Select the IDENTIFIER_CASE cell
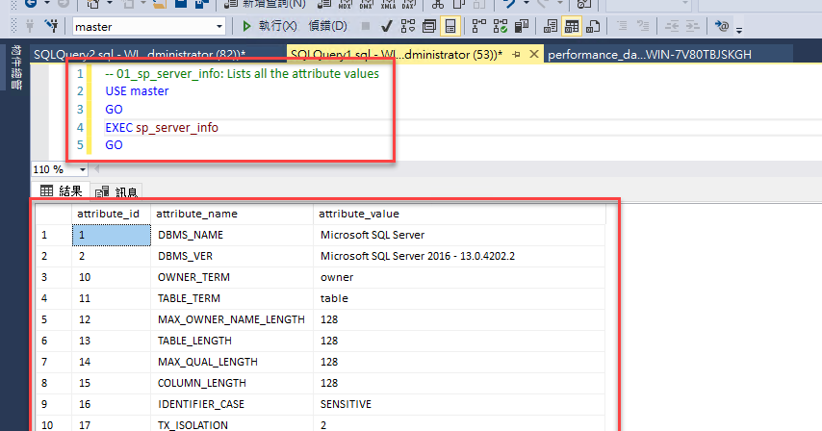Image resolution: width=822 pixels, height=431 pixels. click(232, 404)
